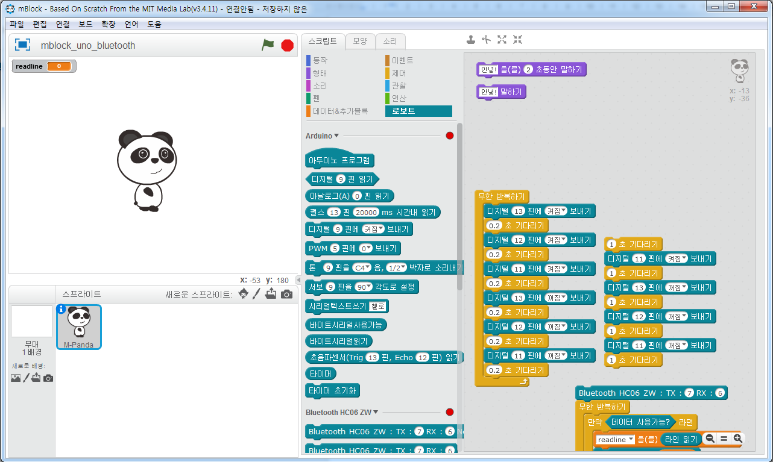Upload sprite from file icon
This screenshot has width=773, height=462.
[271, 293]
